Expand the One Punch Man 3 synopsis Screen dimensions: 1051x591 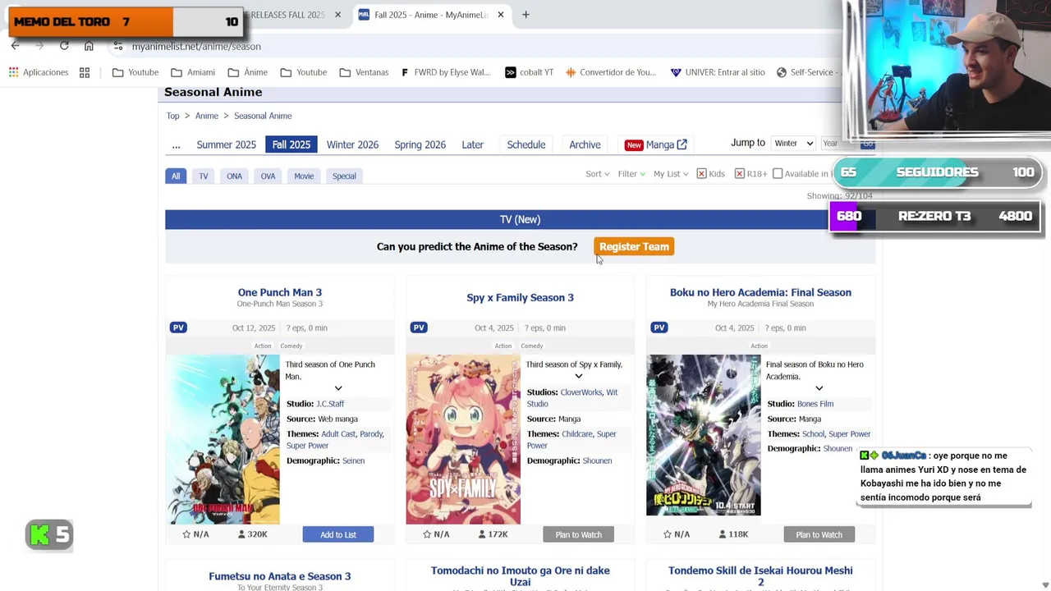click(337, 388)
